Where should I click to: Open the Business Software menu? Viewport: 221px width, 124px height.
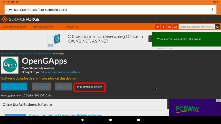[x=43, y=27]
